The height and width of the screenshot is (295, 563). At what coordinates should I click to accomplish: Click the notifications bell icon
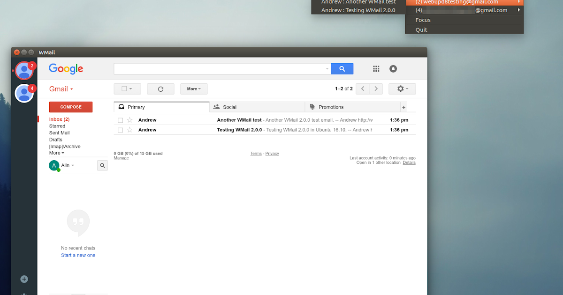393,68
